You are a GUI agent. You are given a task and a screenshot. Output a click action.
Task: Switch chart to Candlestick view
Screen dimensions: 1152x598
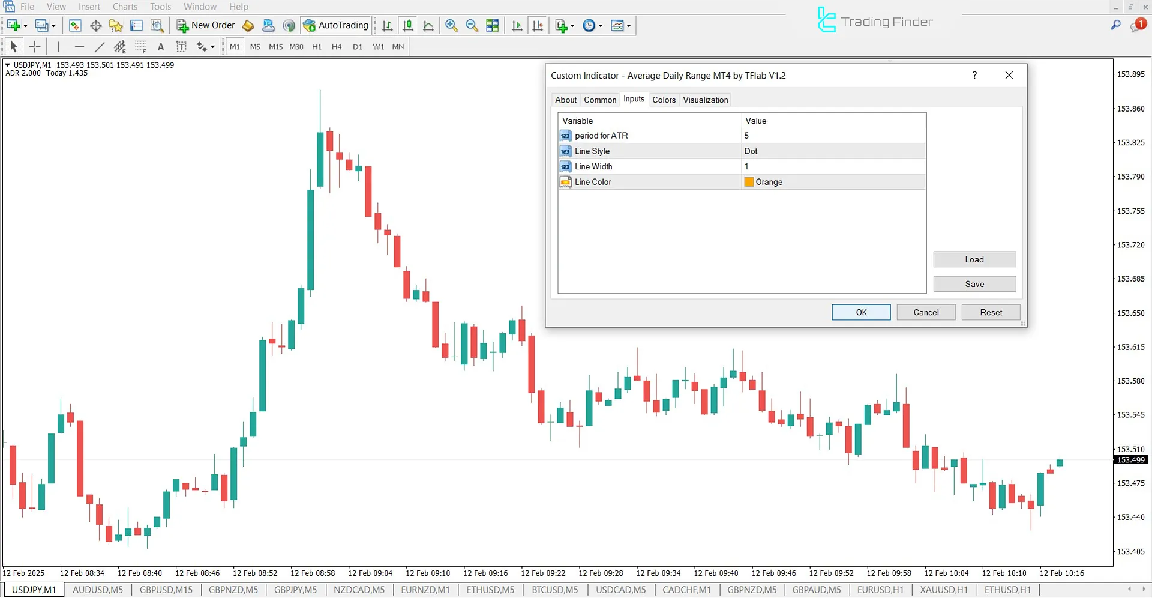click(x=408, y=25)
